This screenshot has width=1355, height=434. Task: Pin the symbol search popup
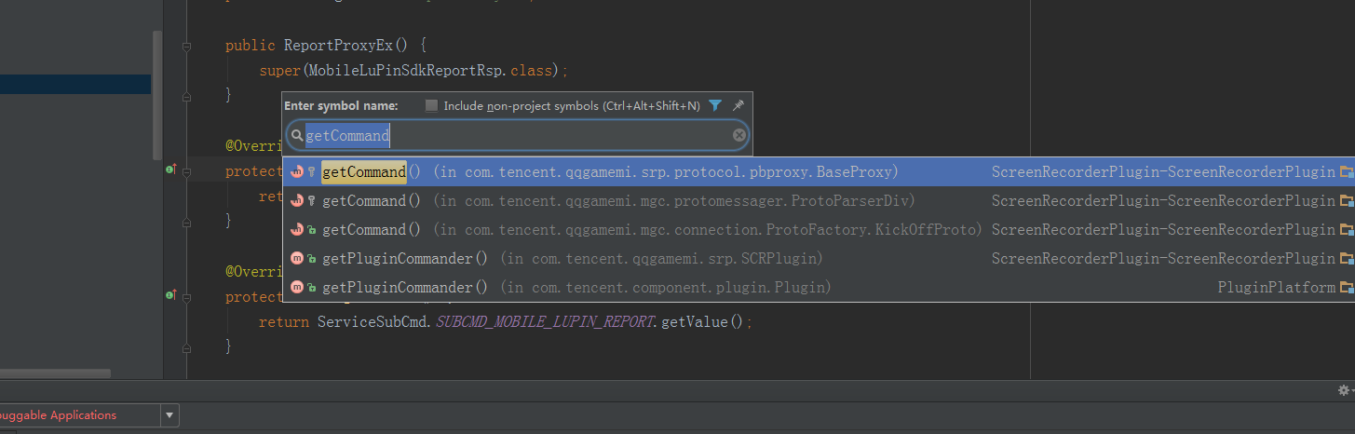(x=738, y=106)
